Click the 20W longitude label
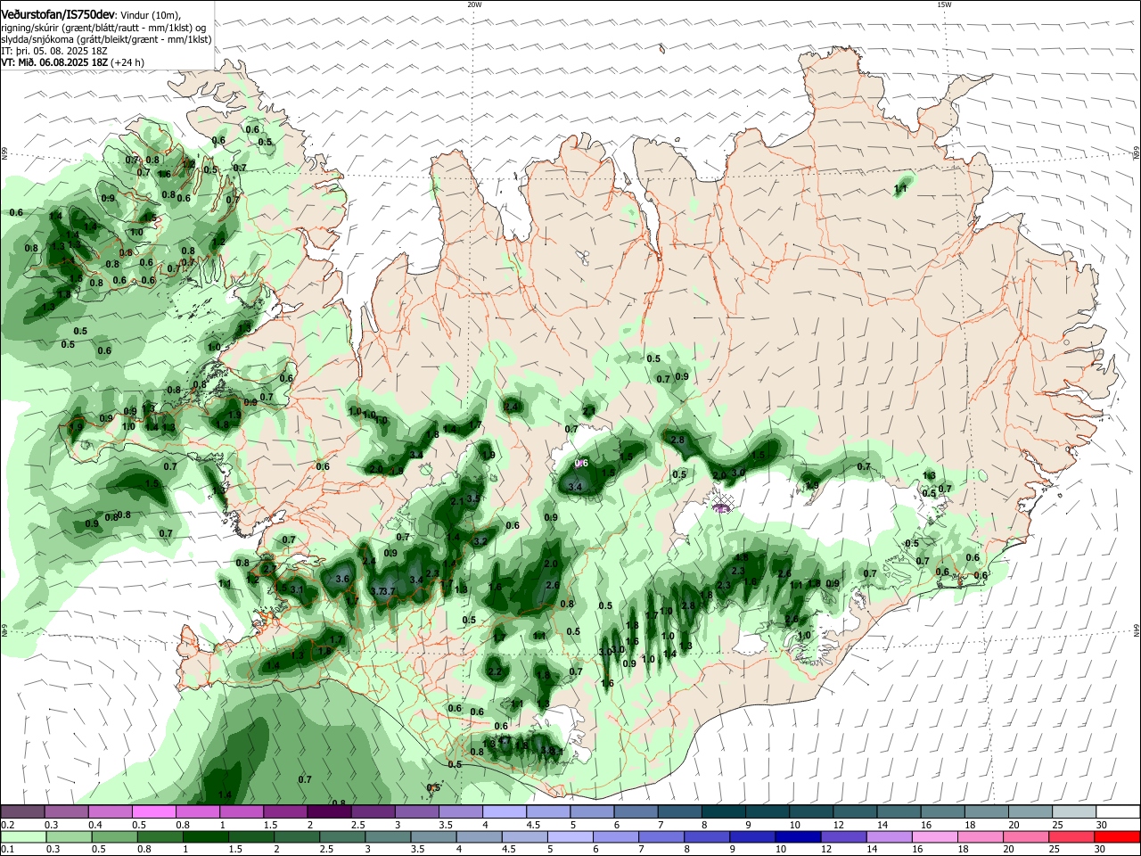Viewport: 1141px width, 856px height. pos(474,4)
